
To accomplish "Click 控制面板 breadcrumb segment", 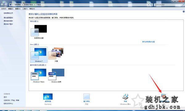I will (18, 5).
